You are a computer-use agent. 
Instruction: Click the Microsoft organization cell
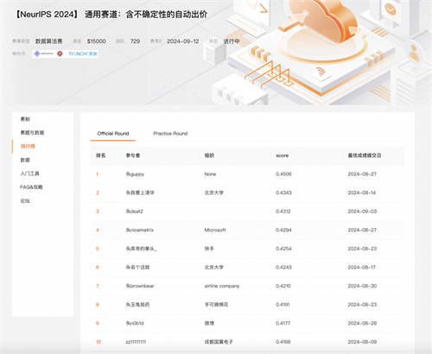click(215, 230)
